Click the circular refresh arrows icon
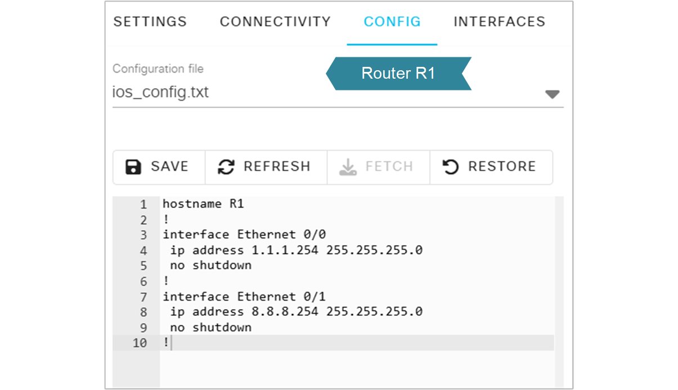Screen dimensions: 678x390 pyautogui.click(x=226, y=167)
